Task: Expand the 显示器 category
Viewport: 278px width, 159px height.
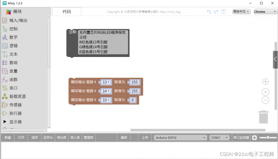Action: pyautogui.click(x=5, y=122)
